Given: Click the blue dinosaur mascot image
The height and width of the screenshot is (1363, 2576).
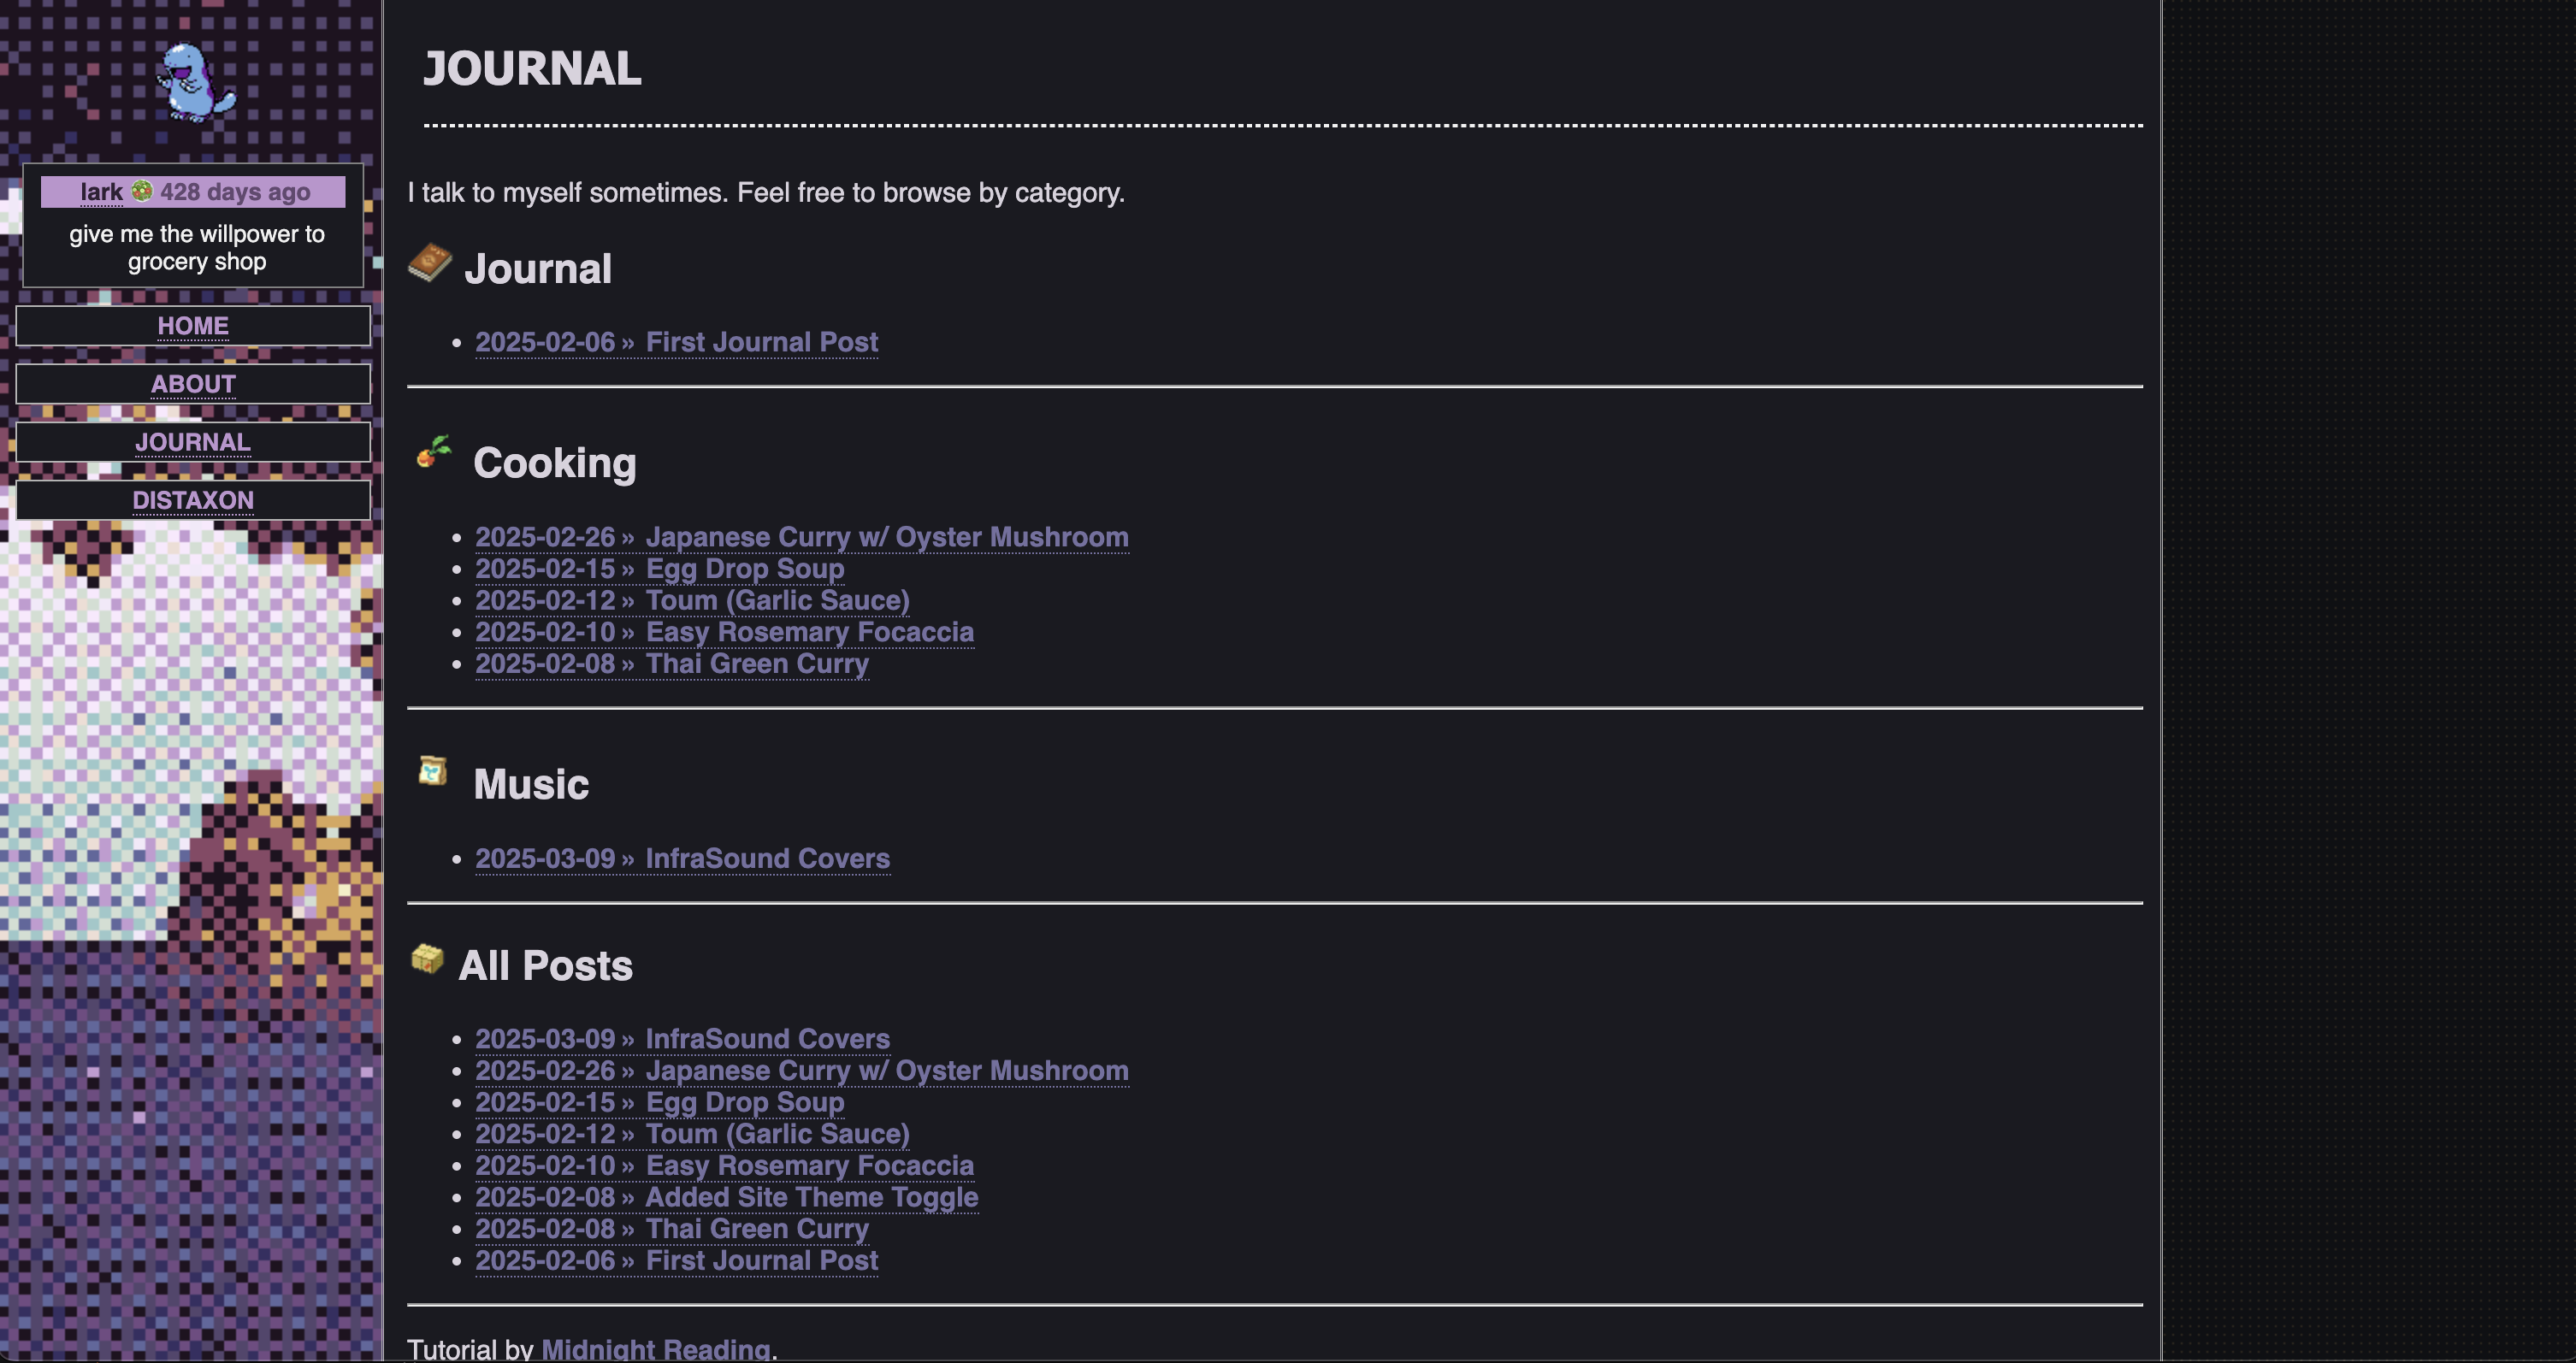Looking at the screenshot, I should point(195,82).
